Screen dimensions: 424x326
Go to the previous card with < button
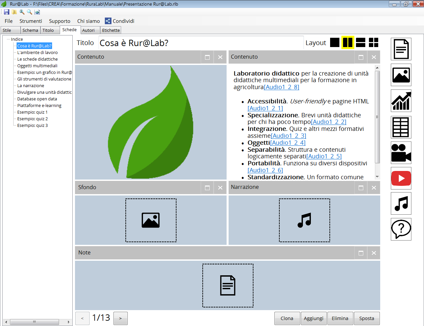[x=82, y=318]
